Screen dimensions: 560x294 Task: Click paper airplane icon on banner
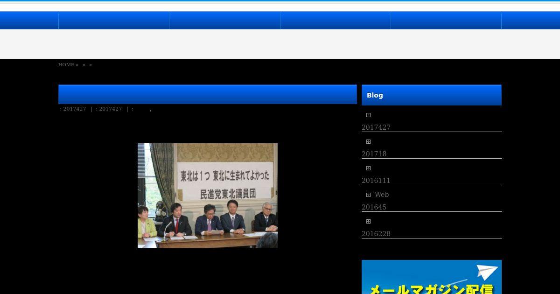(x=487, y=273)
